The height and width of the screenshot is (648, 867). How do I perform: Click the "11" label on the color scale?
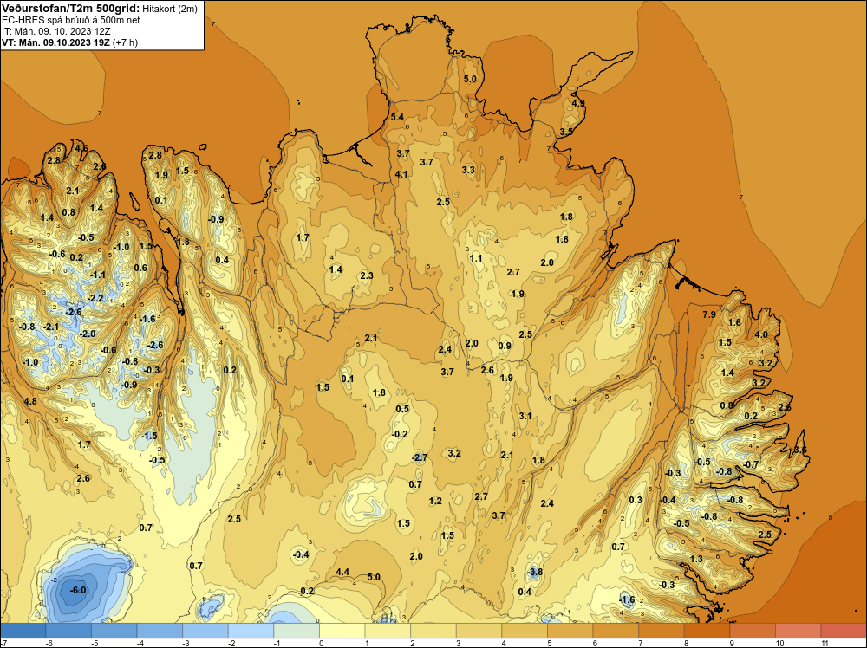point(825,643)
